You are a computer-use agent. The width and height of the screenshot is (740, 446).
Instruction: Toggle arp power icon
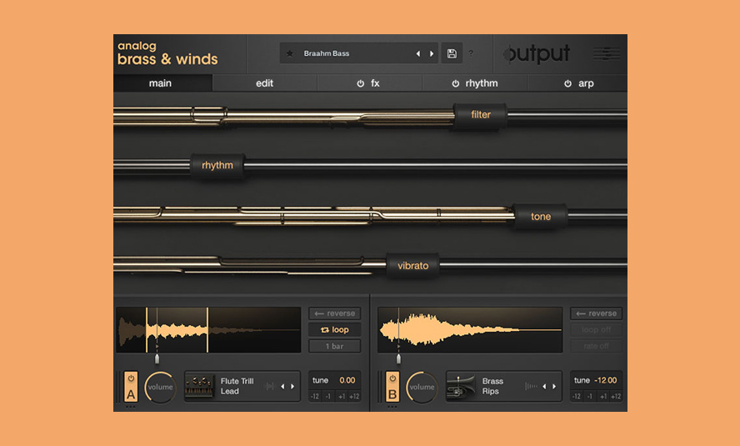[x=567, y=83]
